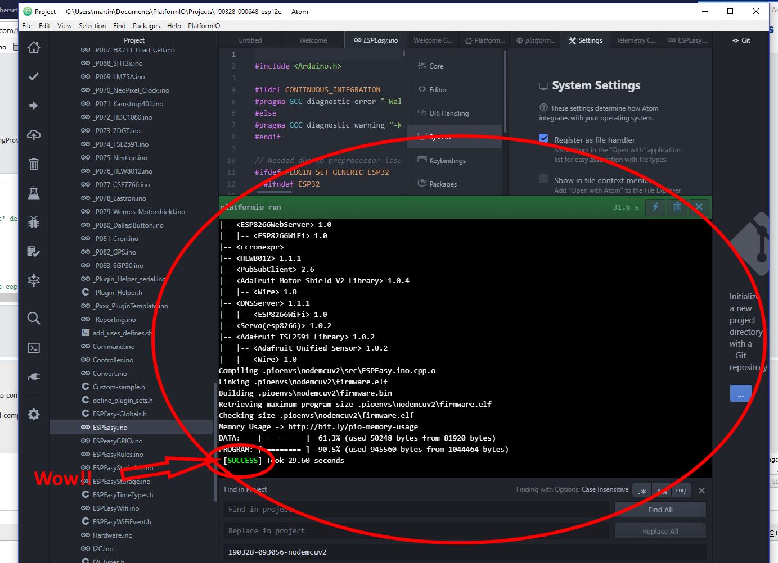Open PlatformIO Home from the toolbar
This screenshot has height=563, width=778.
[34, 47]
